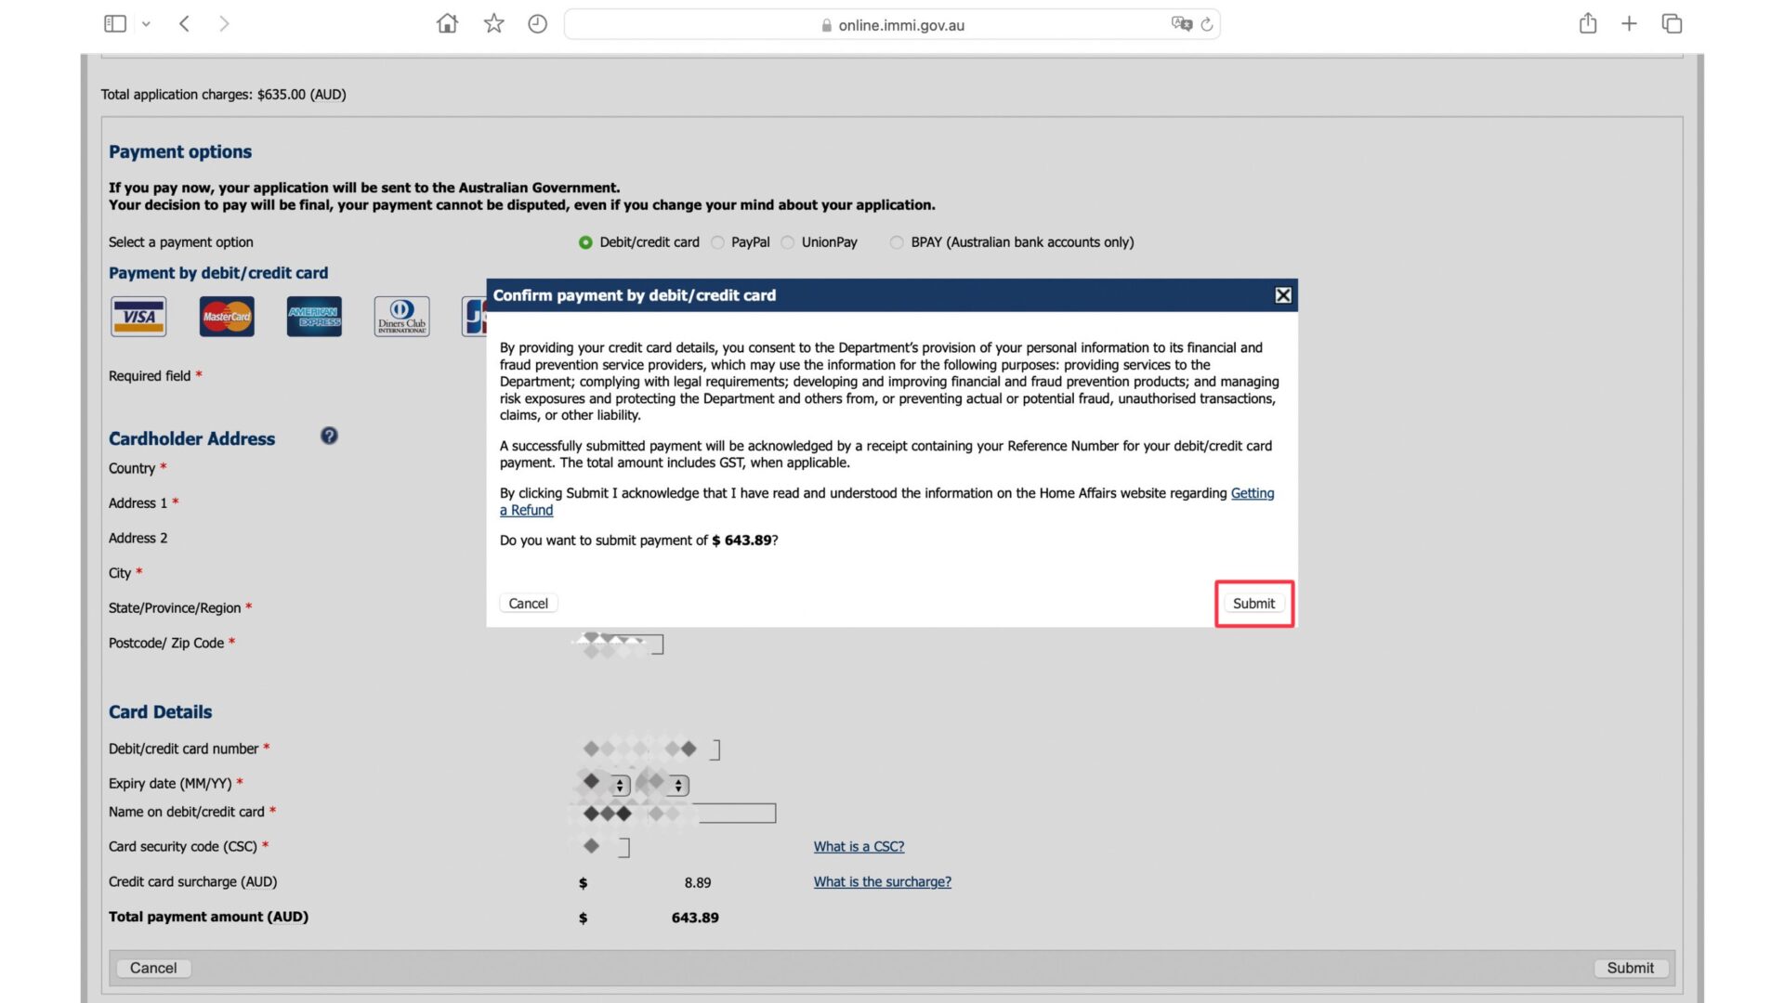The width and height of the screenshot is (1784, 1003).
Task: Open the Getting a Refund link
Action: 1252,493
